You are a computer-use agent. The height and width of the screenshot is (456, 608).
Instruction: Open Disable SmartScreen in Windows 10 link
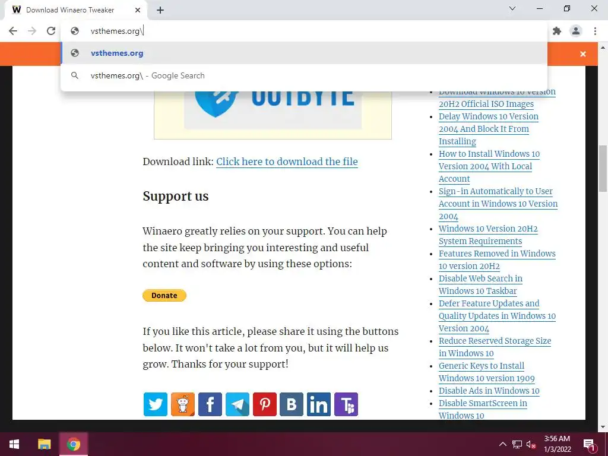click(483, 409)
